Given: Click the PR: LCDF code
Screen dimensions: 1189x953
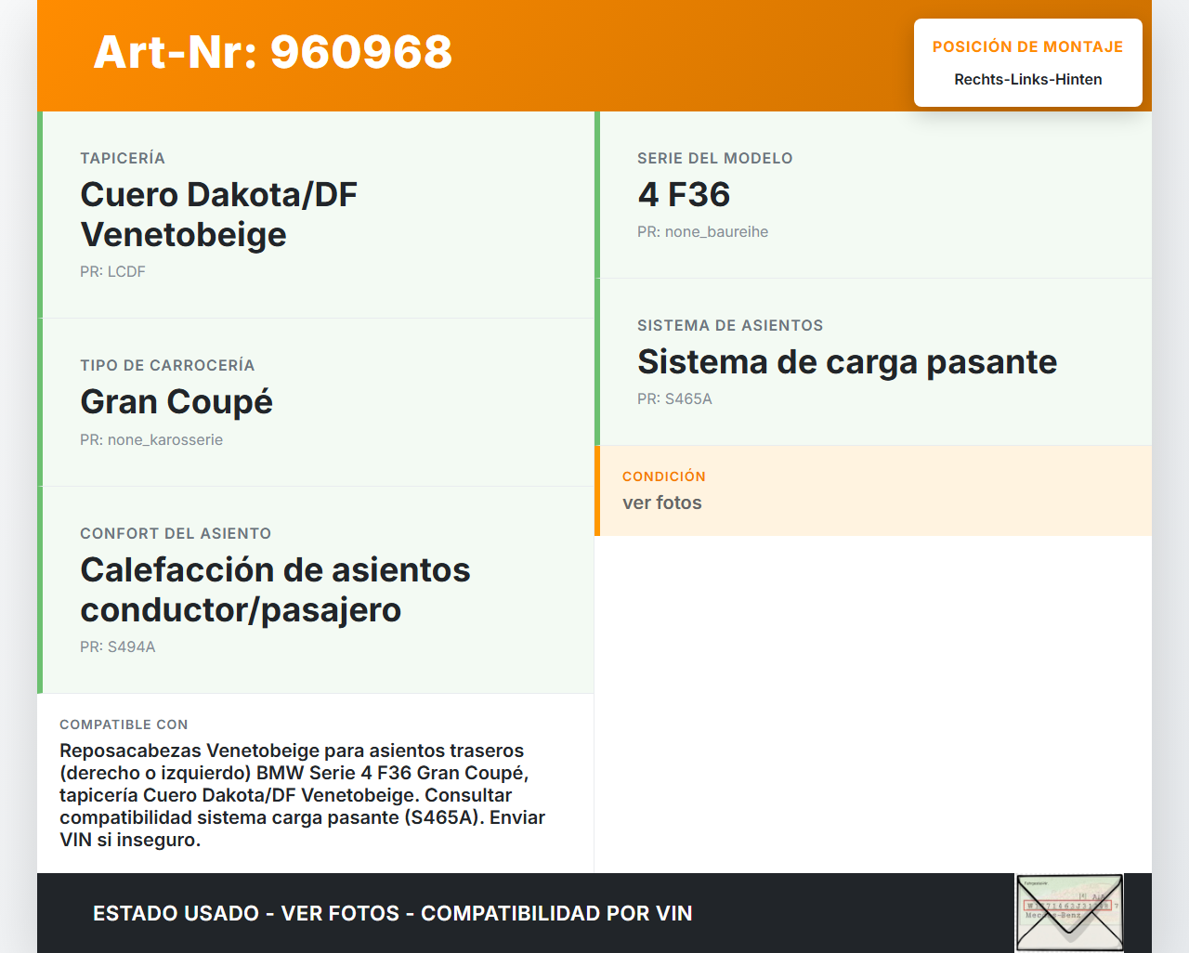Looking at the screenshot, I should (112, 271).
